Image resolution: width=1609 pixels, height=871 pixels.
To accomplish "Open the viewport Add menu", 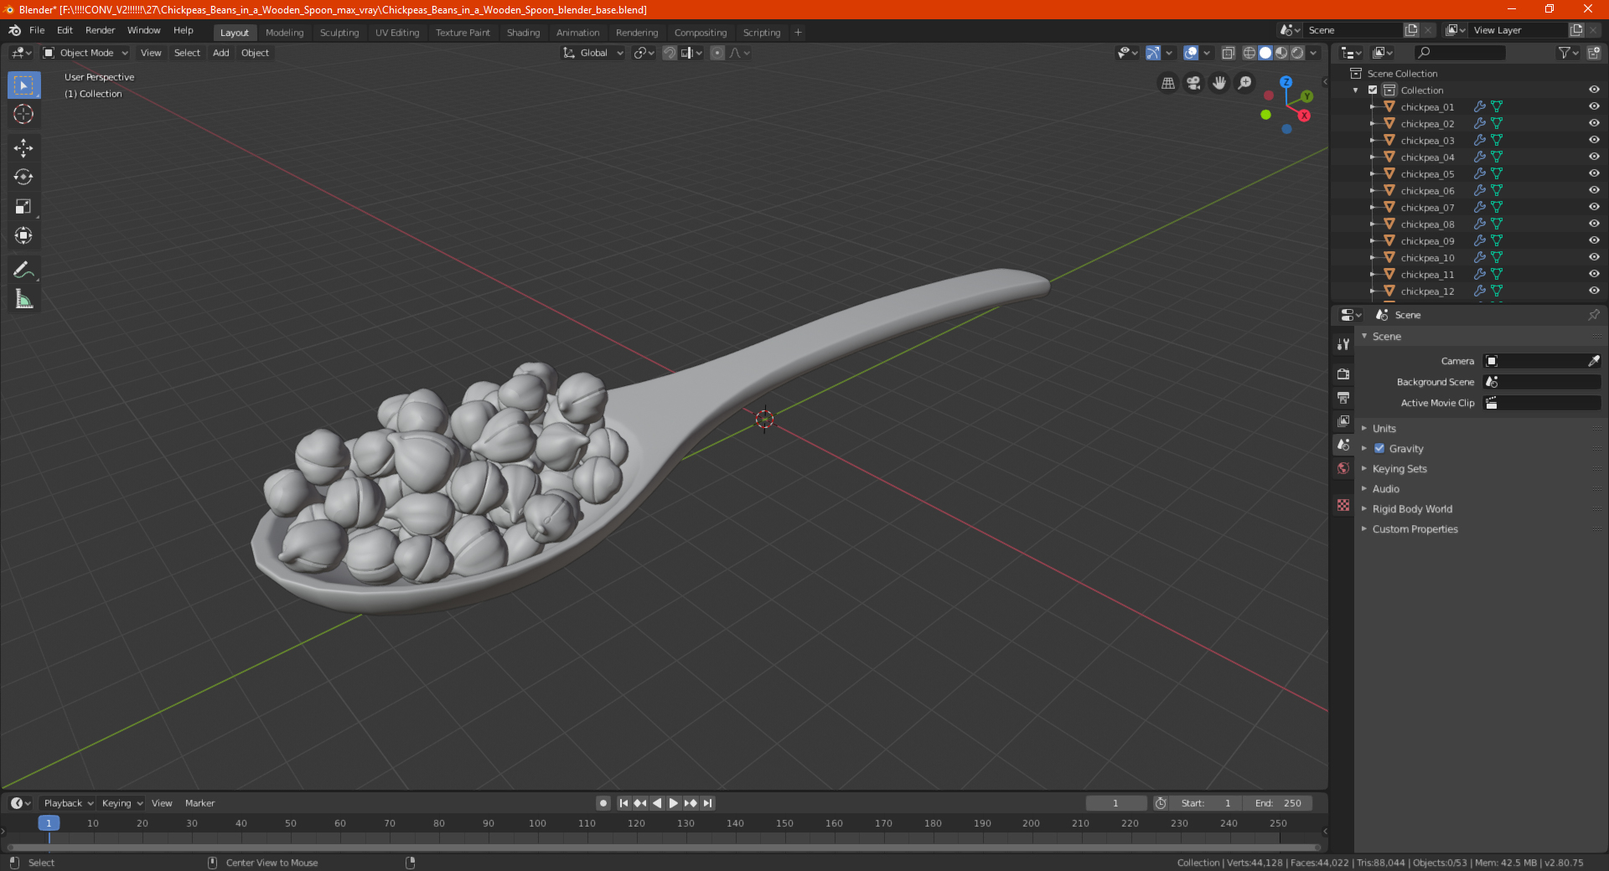I will point(220,53).
